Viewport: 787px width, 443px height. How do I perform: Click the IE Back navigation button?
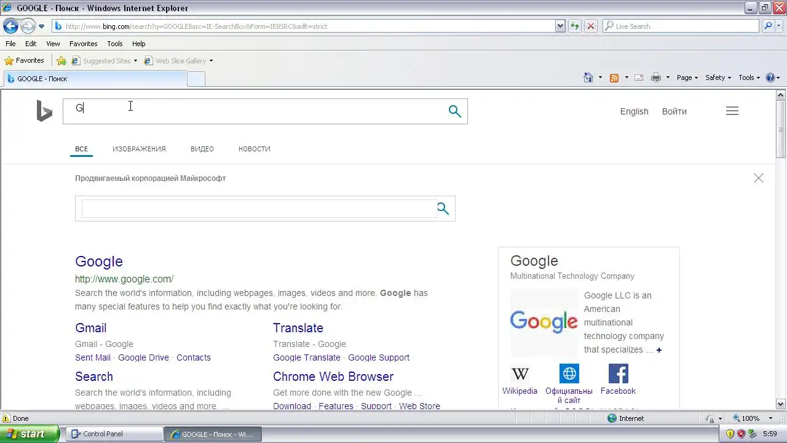[x=10, y=26]
